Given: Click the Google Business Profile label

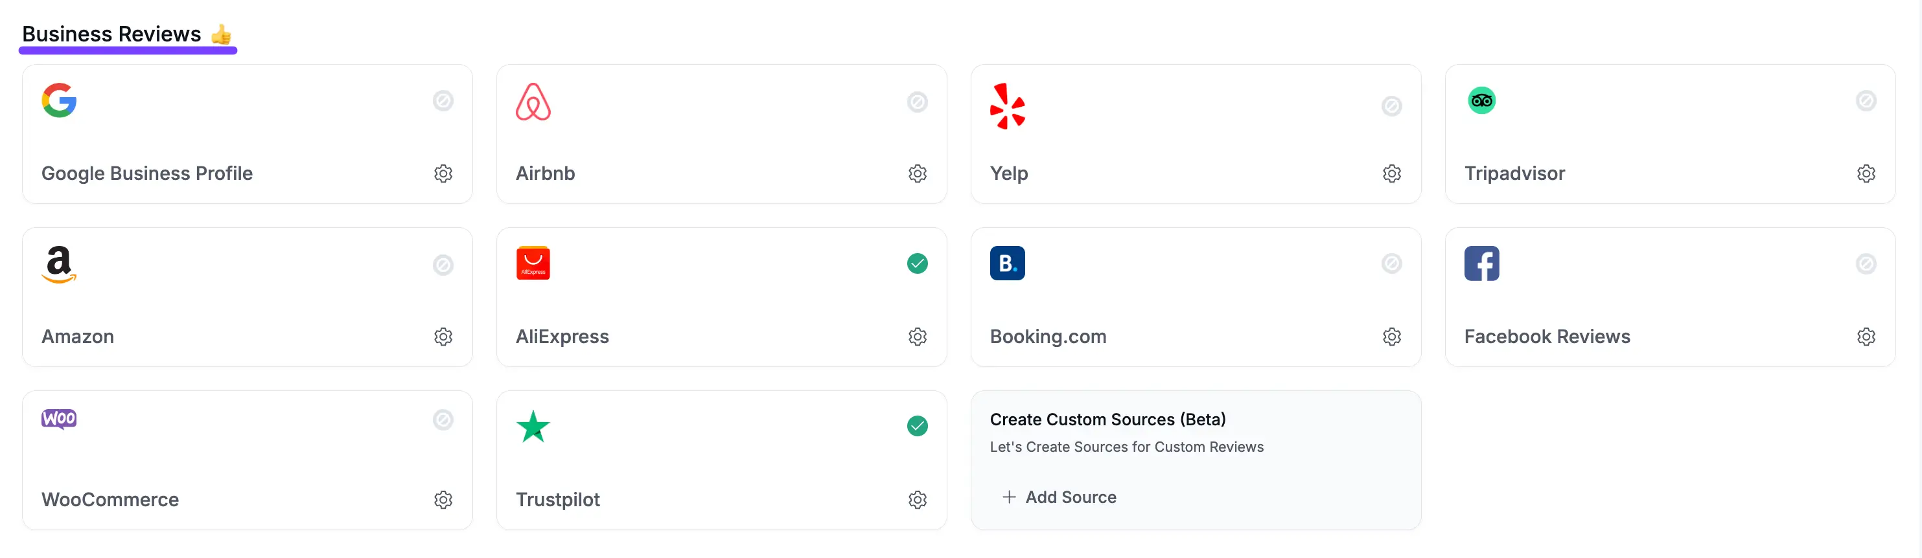Looking at the screenshot, I should click(147, 173).
